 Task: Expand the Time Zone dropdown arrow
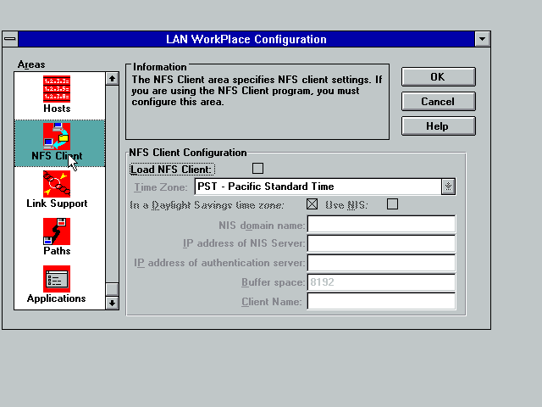(448, 187)
